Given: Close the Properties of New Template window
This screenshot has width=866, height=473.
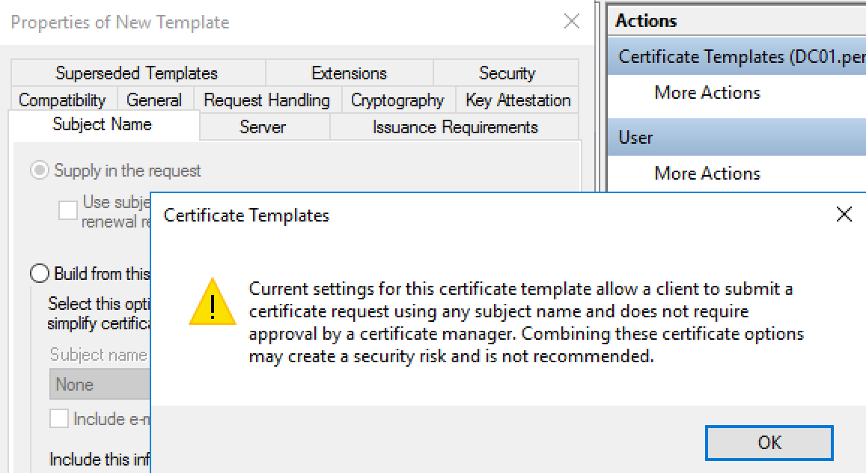Looking at the screenshot, I should [x=572, y=22].
